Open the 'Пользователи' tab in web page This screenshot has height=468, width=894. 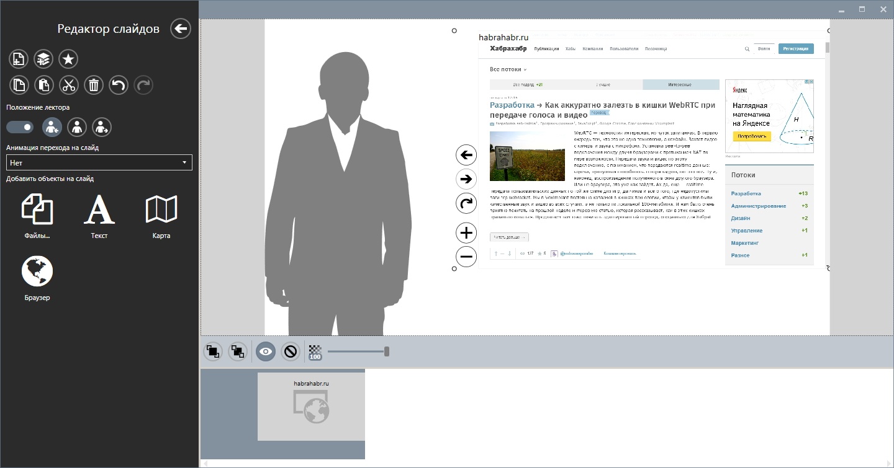(x=624, y=48)
